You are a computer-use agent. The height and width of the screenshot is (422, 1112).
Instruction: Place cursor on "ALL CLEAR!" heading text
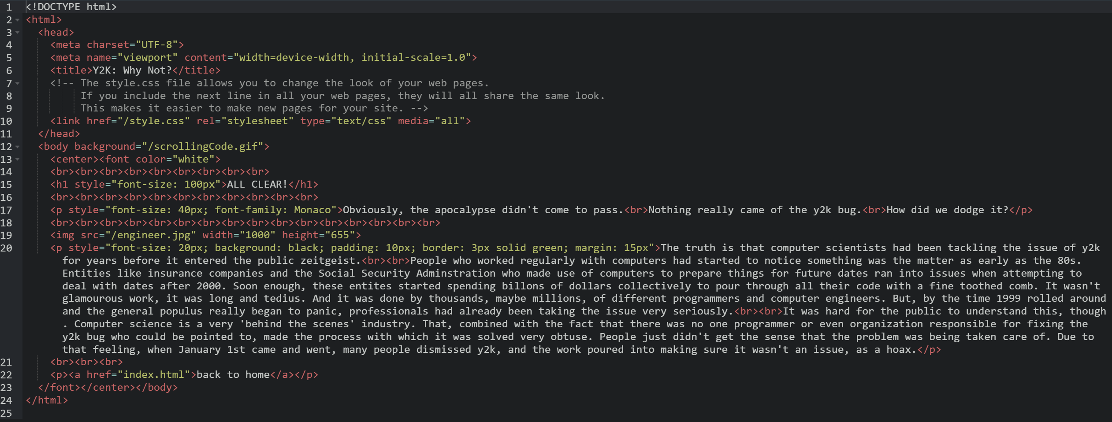point(257,185)
